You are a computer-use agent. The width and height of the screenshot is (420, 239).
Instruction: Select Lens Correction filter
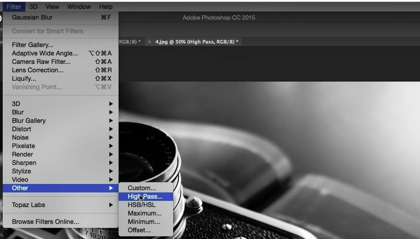point(60,70)
